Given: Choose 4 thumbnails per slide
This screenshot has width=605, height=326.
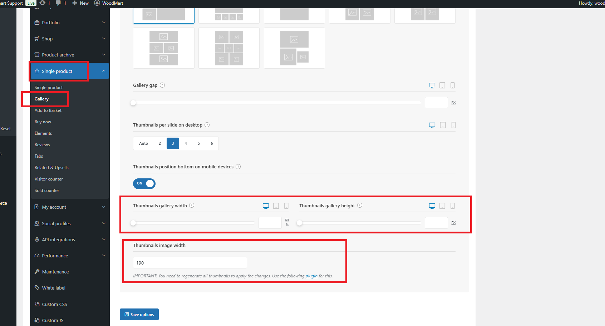Looking at the screenshot, I should [186, 143].
